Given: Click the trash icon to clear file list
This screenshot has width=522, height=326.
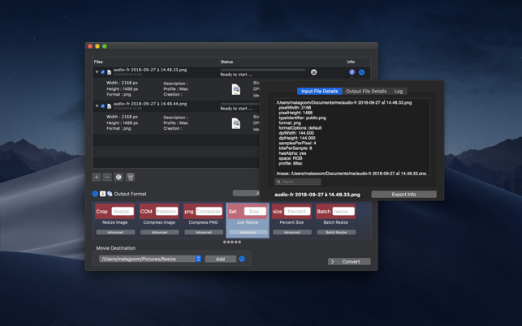Looking at the screenshot, I should (x=131, y=177).
